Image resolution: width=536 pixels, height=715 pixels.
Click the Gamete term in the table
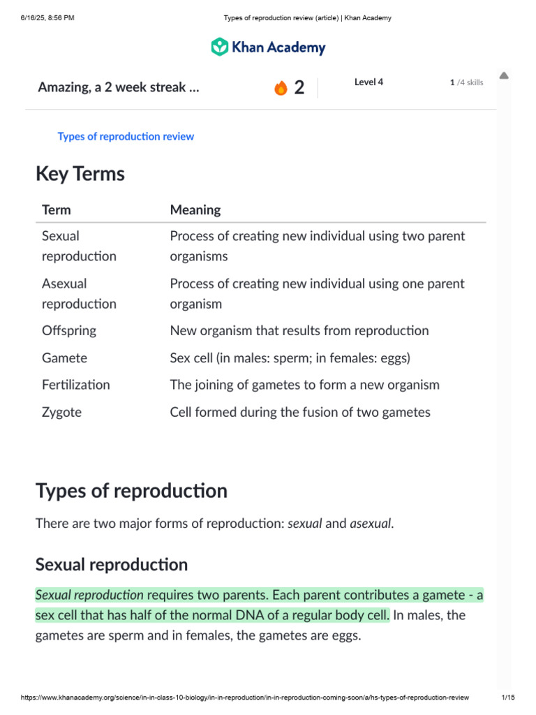[65, 358]
